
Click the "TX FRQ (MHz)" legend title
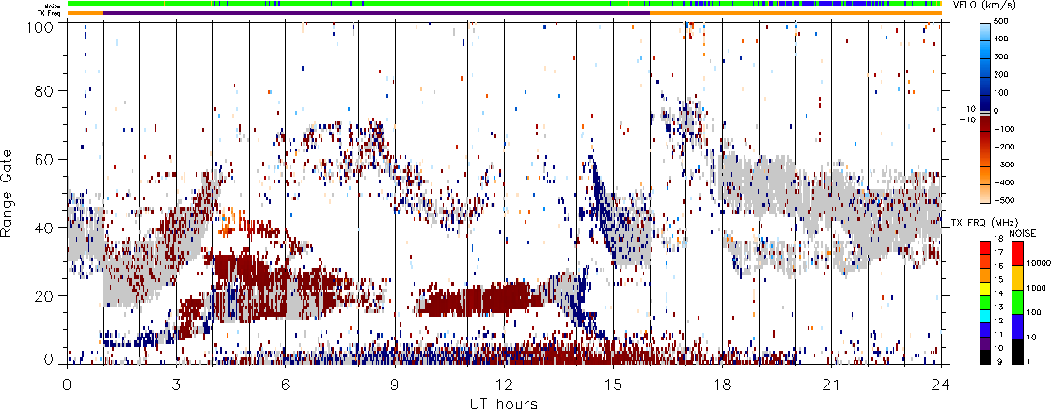pos(982,222)
